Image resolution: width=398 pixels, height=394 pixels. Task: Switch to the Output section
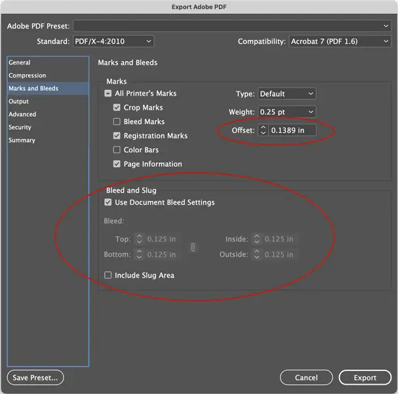(19, 102)
